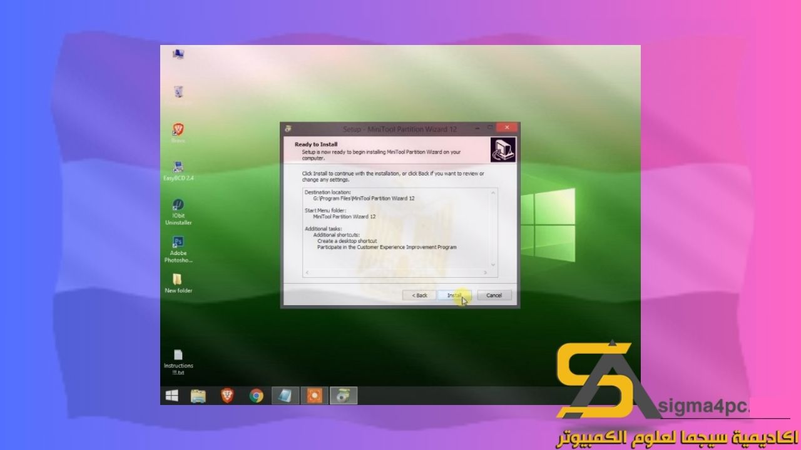Click the 'Ready to Install' heading
Image resolution: width=801 pixels, height=450 pixels.
(316, 144)
